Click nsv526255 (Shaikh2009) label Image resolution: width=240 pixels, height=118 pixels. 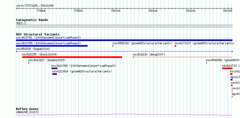point(40,54)
